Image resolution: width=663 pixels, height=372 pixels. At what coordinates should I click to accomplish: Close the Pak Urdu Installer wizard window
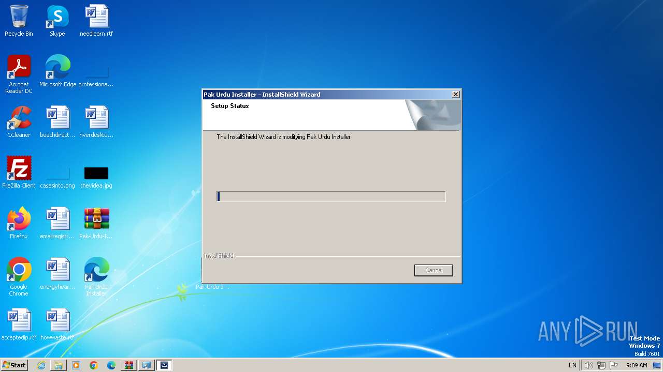(455, 95)
